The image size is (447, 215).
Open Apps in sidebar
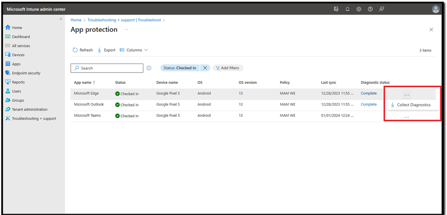coord(13,64)
